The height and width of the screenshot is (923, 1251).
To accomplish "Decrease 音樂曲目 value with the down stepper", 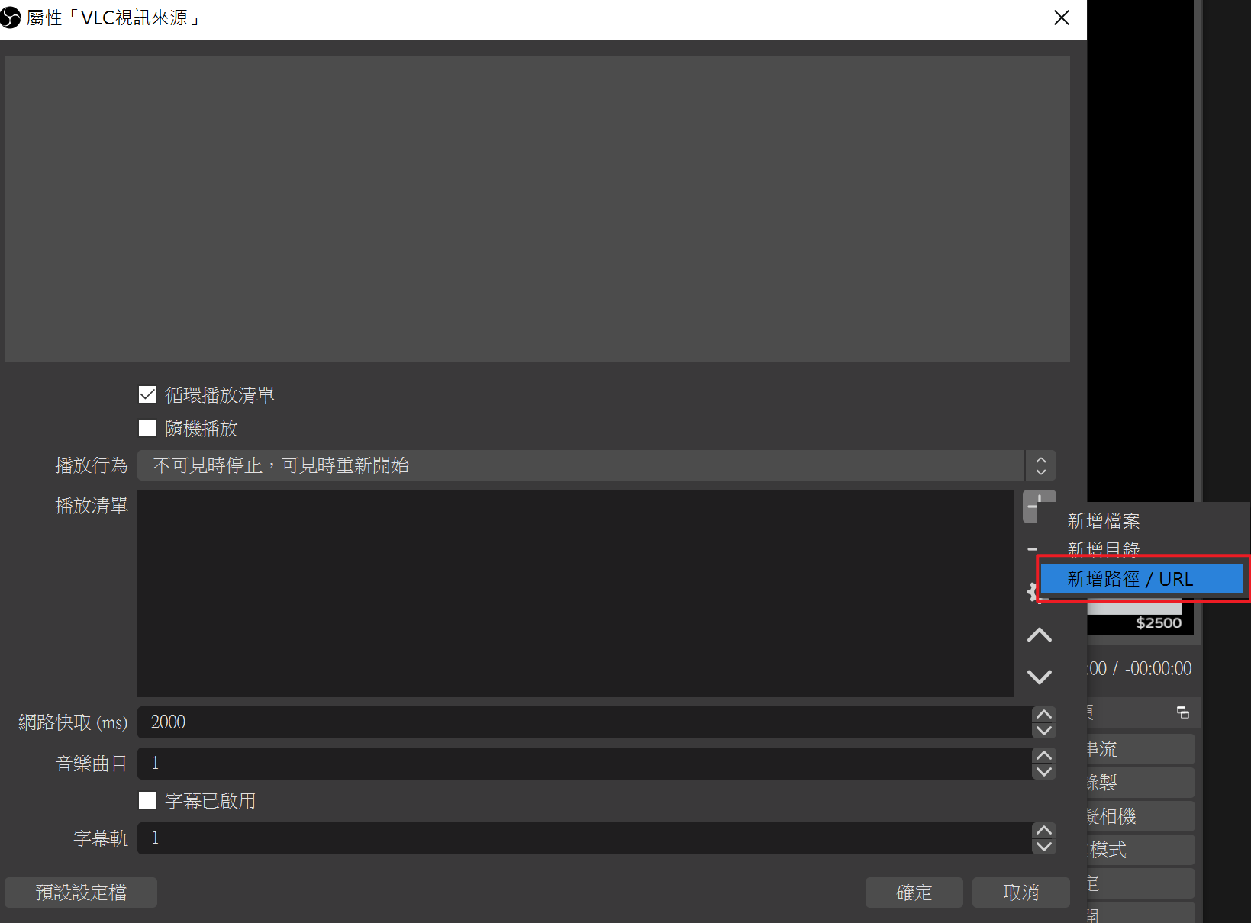I will point(1043,771).
